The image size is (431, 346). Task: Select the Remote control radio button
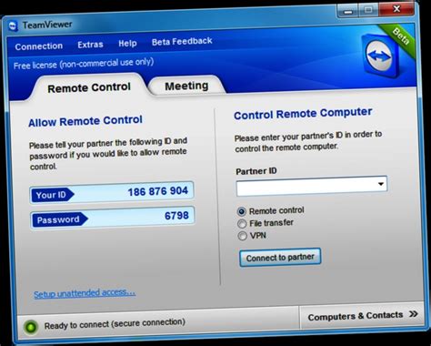tap(242, 211)
